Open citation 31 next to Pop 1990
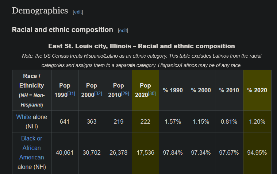The width and height of the screenshot is (277, 174). click(71, 94)
